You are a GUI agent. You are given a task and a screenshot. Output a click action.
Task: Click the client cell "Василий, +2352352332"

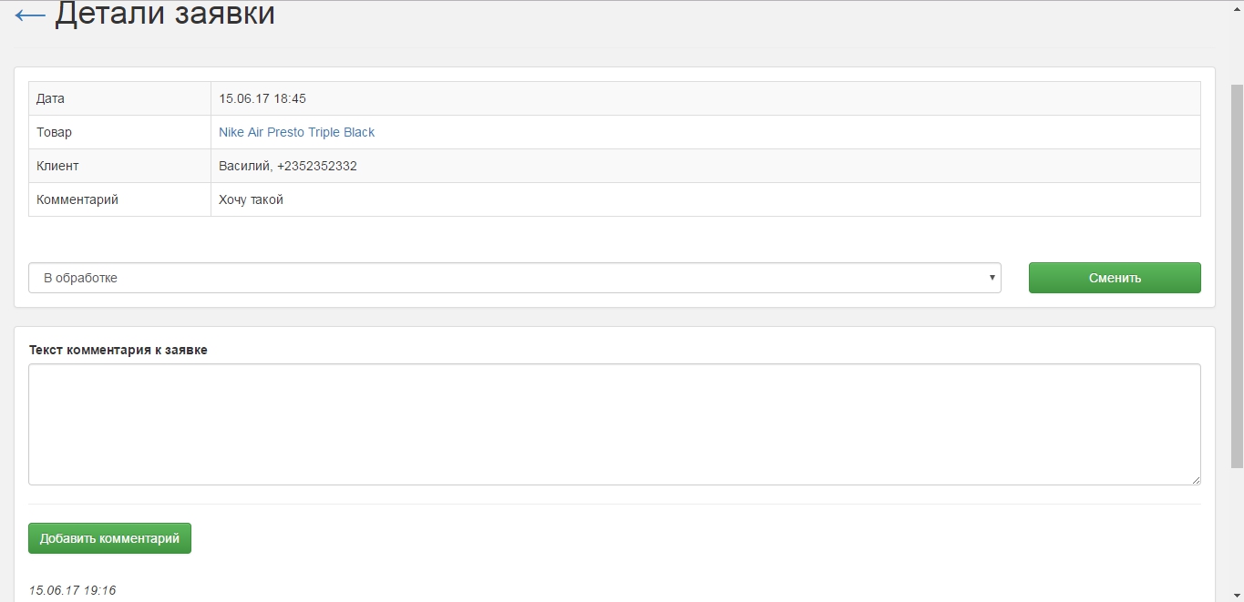pyautogui.click(x=288, y=166)
